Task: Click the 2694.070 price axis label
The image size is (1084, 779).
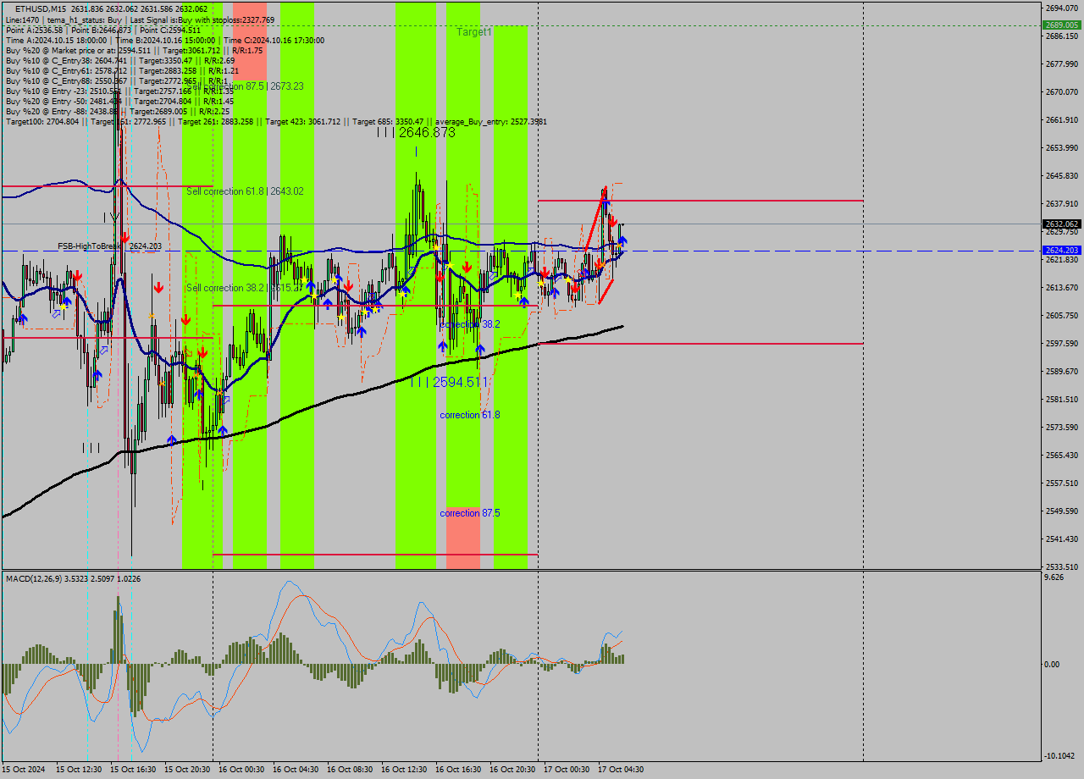Action: pyautogui.click(x=1061, y=8)
